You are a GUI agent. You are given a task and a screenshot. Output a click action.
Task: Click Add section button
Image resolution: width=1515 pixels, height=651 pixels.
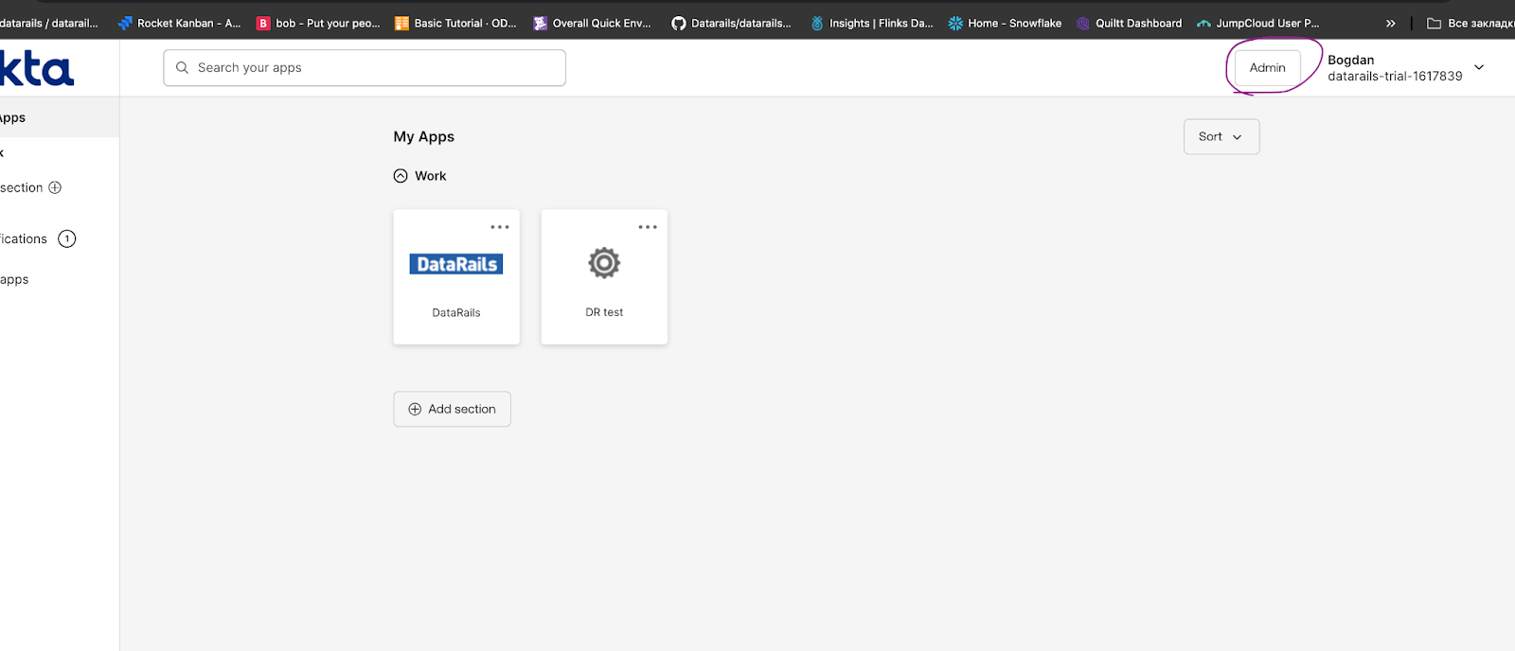click(453, 409)
